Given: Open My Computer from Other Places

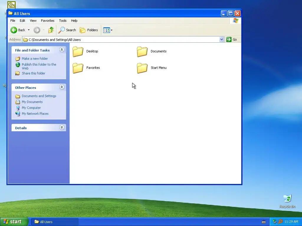Looking at the screenshot, I should [31, 108].
